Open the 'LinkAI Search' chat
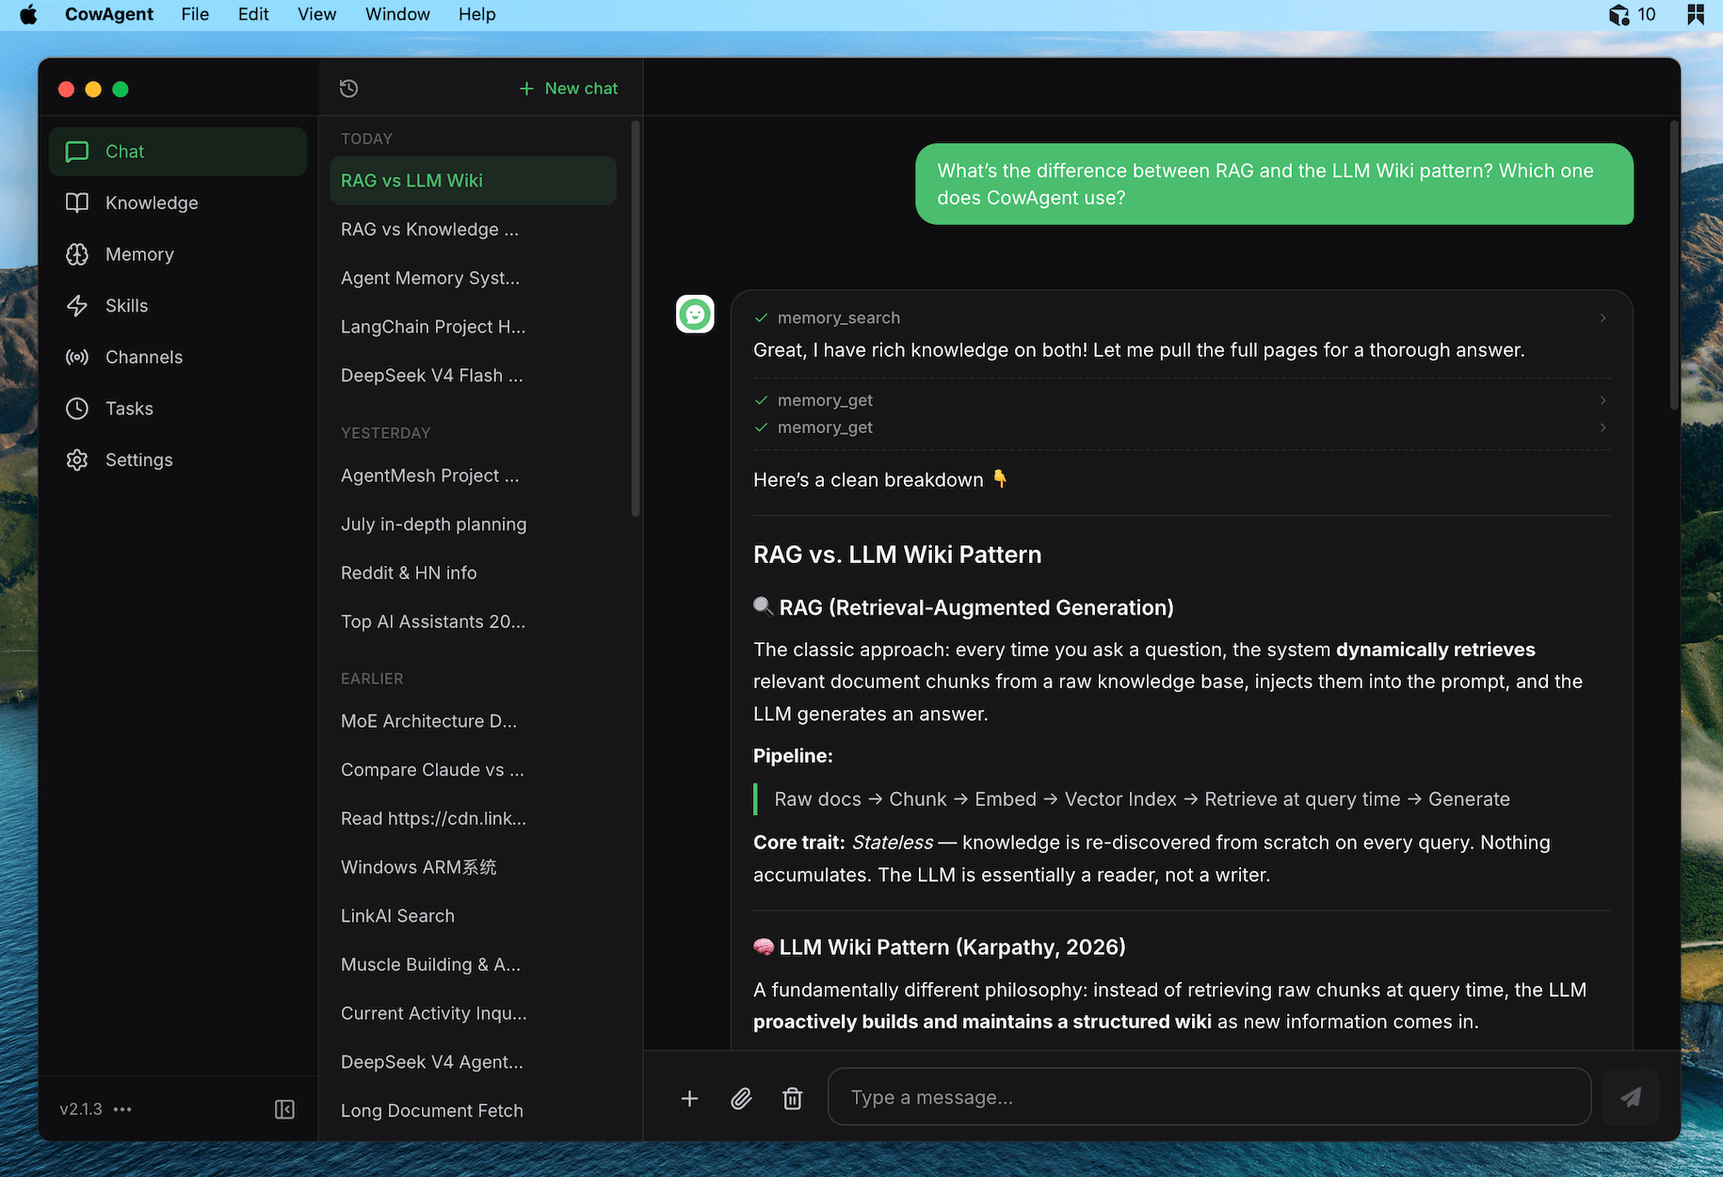 point(473,916)
